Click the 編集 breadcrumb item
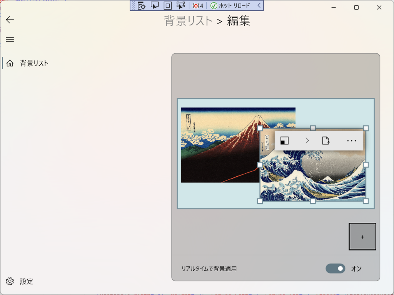The image size is (394, 295). tap(239, 21)
